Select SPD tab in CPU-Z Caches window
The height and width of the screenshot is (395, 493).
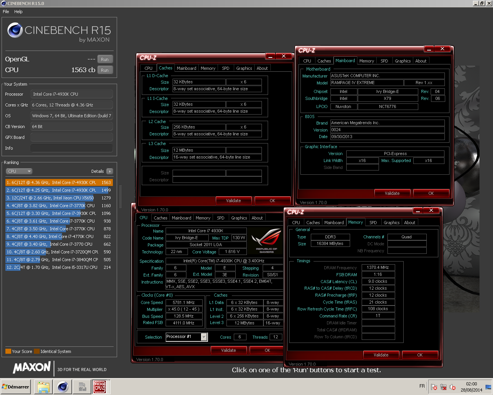226,68
